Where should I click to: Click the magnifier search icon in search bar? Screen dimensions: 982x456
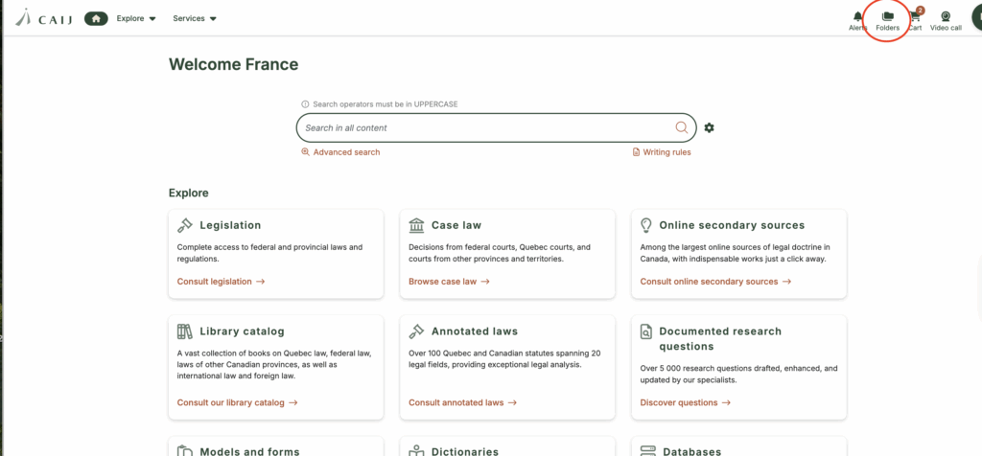[x=682, y=127]
